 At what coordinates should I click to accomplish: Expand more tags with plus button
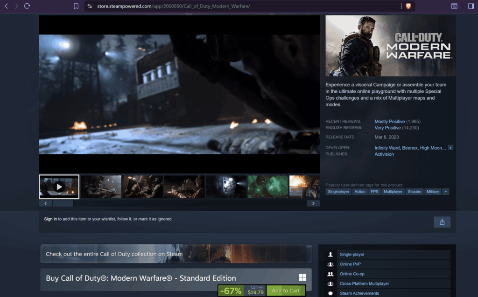point(446,192)
